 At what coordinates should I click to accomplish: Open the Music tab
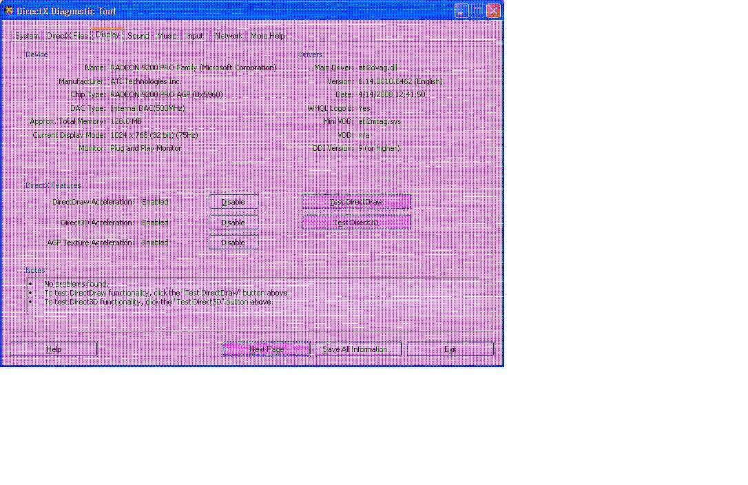coord(167,36)
